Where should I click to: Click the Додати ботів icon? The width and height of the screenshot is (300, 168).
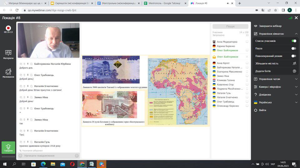(294, 71)
